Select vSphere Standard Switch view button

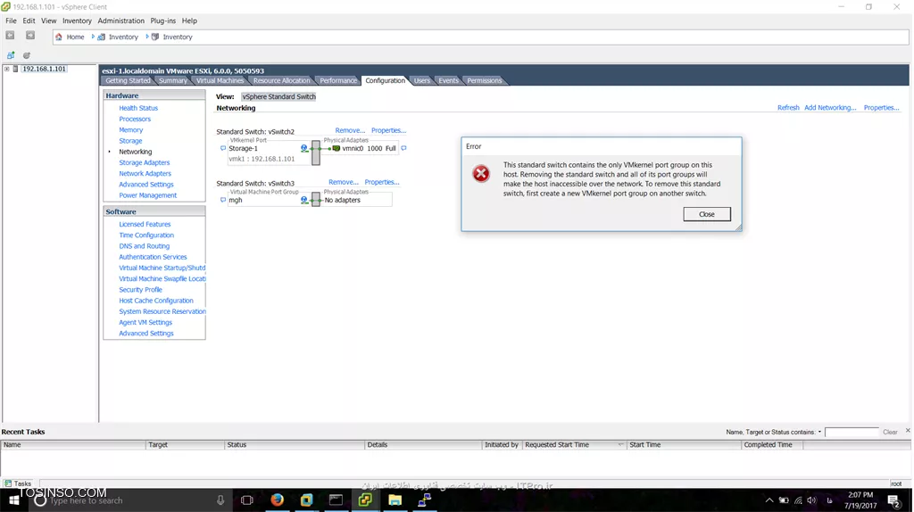[278, 96]
